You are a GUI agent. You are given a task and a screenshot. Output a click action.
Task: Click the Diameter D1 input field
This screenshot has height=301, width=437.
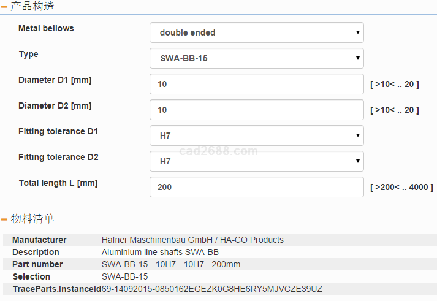[256, 84]
